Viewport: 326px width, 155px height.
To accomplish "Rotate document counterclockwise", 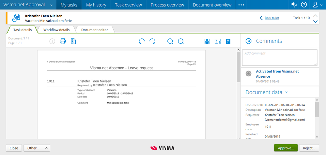I will (142, 41).
